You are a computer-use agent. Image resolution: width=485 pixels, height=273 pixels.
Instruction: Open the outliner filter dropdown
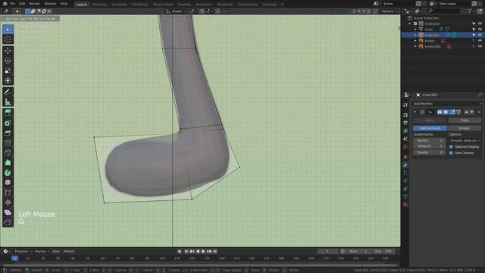point(471,11)
